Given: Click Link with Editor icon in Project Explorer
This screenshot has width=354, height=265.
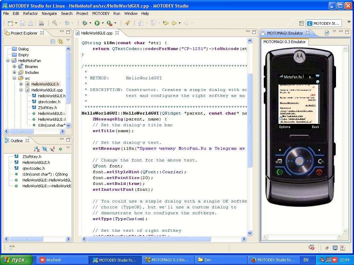Looking at the screenshot, I should (60, 41).
